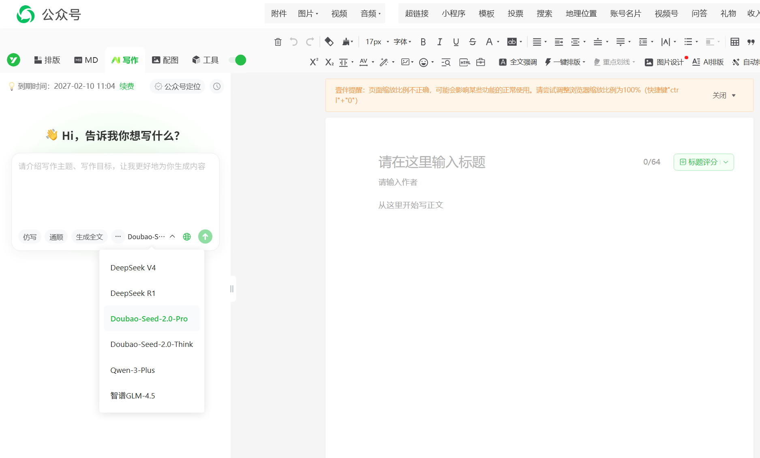The width and height of the screenshot is (760, 458).
Task: Click the 续费 renew link
Action: coord(127,86)
